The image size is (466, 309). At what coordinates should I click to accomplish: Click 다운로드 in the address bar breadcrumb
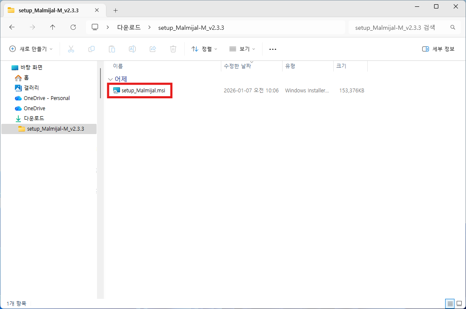[129, 27]
